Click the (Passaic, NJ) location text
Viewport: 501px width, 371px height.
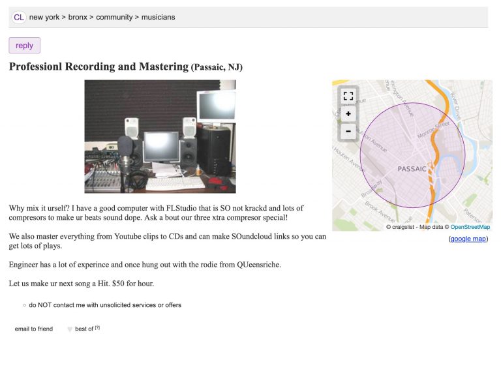point(217,67)
